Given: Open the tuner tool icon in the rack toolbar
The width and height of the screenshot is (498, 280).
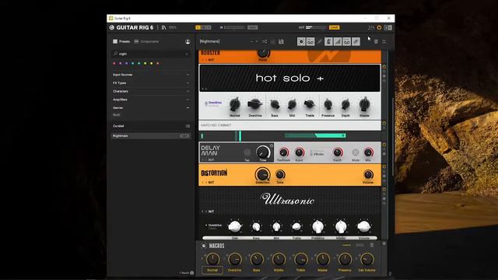Looking at the screenshot, I should 301,41.
